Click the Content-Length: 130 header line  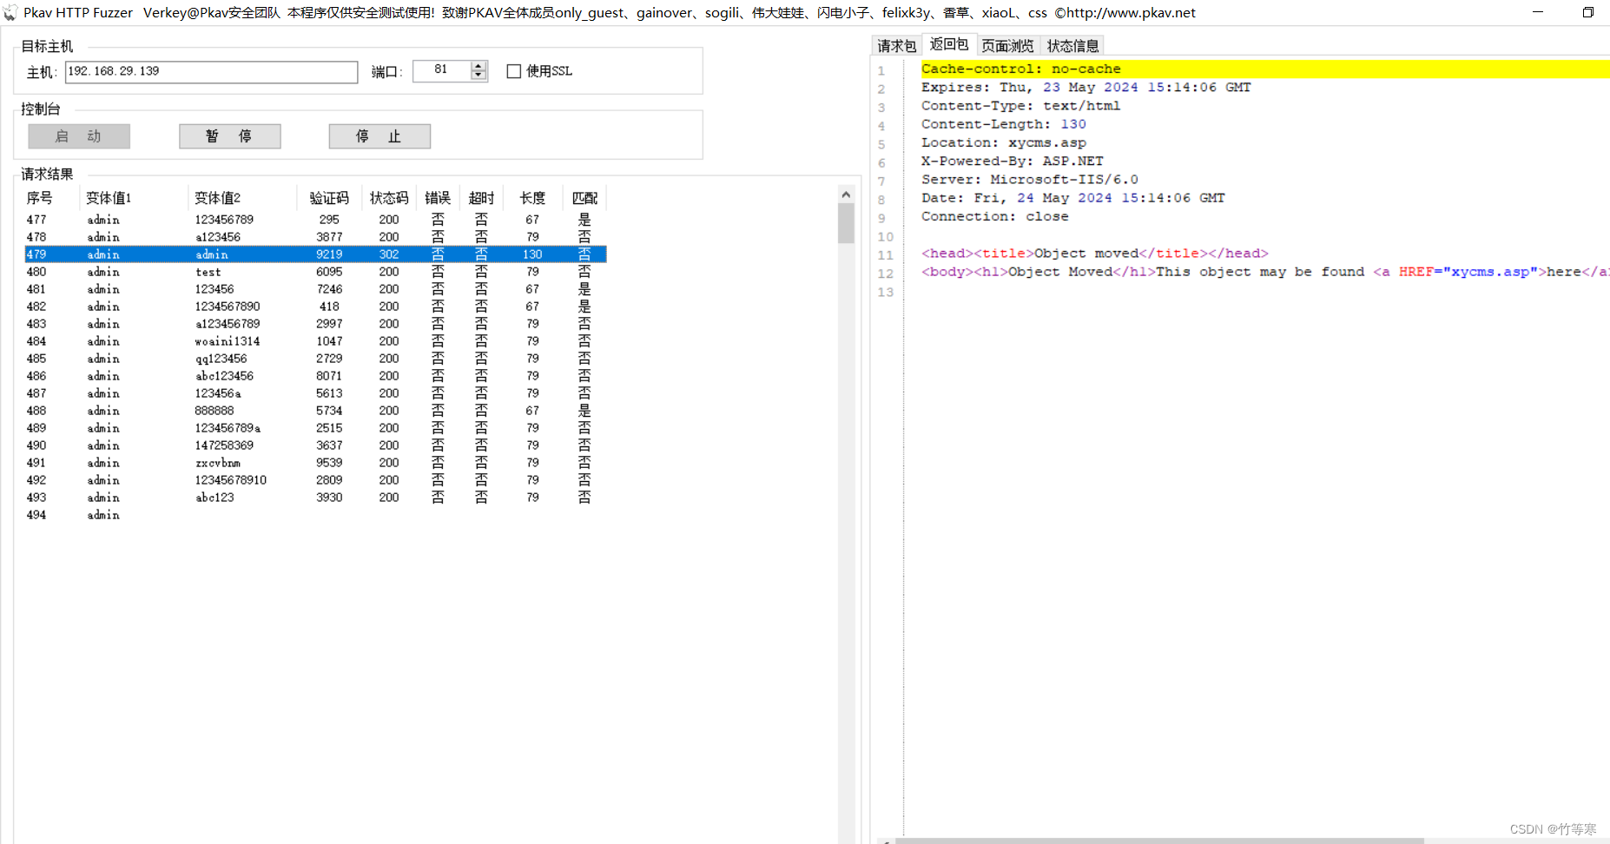[x=1003, y=124]
